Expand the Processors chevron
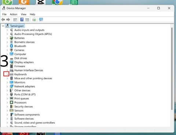The width and height of the screenshot is (176, 135). [x=7, y=102]
